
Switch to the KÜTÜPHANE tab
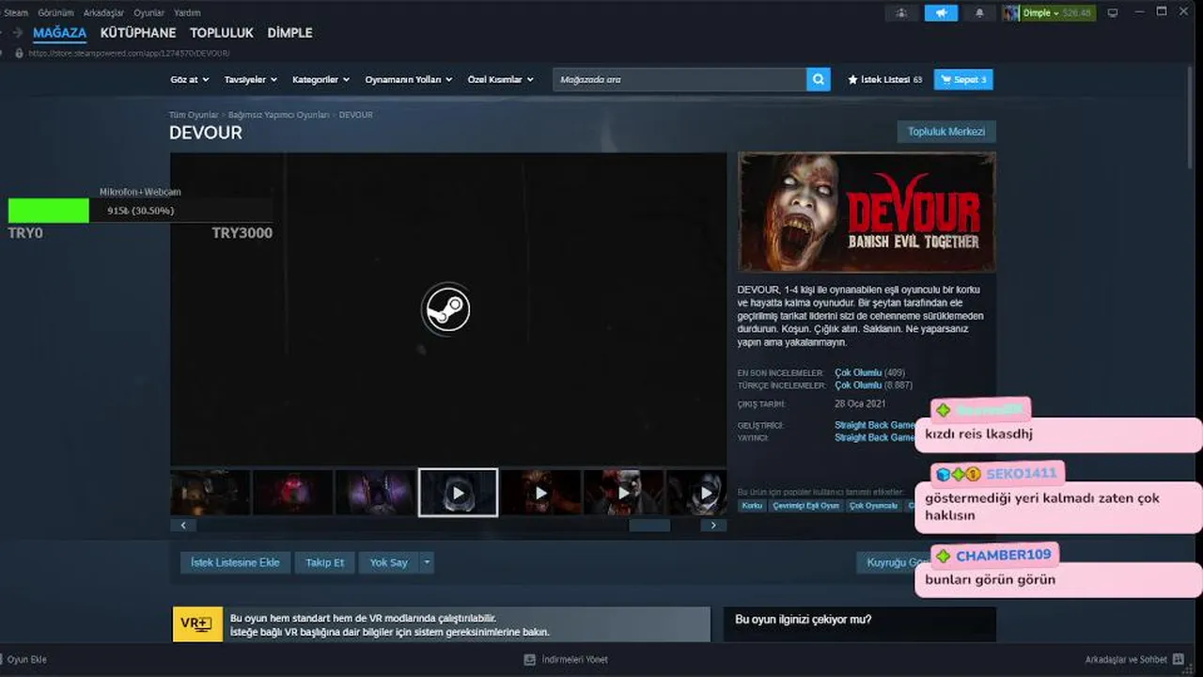click(138, 32)
